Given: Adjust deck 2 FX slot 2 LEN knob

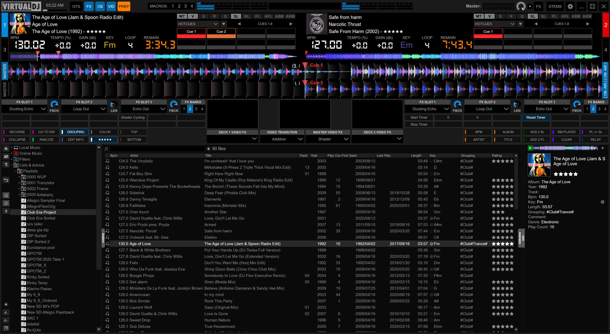Looking at the screenshot, I should pos(517,104).
